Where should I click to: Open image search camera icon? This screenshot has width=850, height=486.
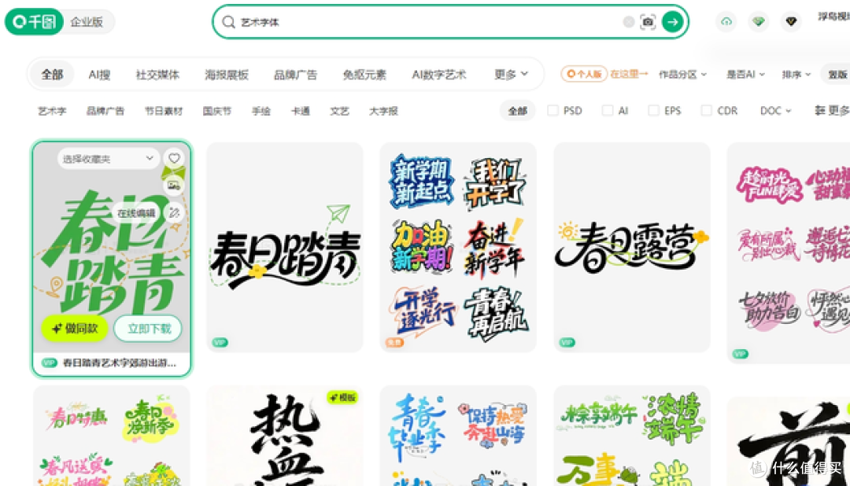coord(648,22)
